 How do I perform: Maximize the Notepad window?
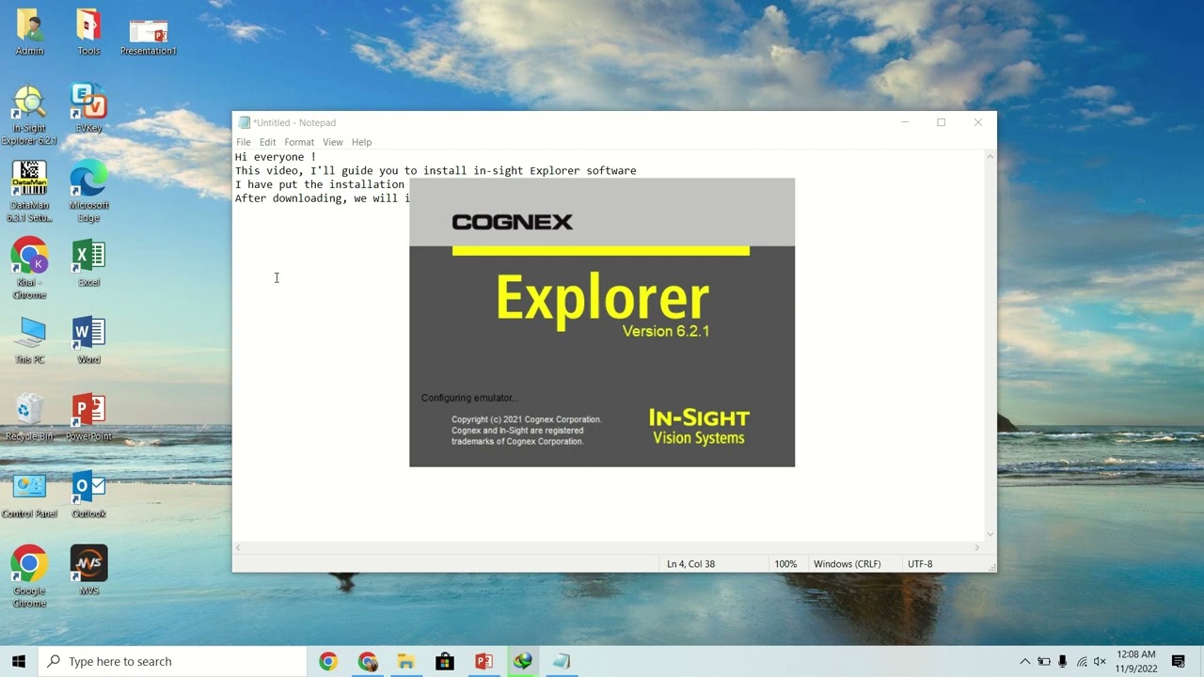click(941, 122)
